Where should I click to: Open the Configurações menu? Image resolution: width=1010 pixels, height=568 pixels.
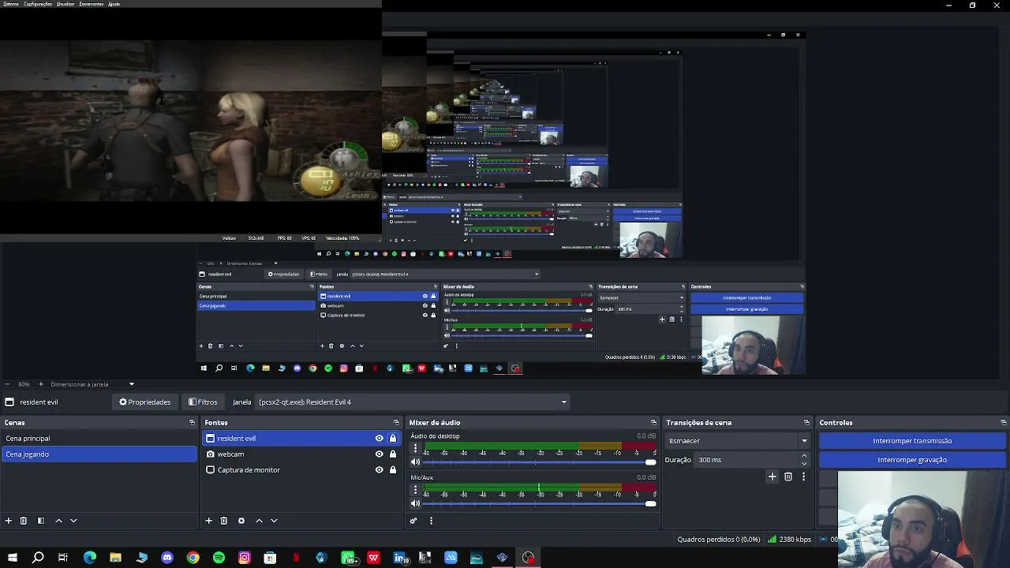[x=38, y=4]
